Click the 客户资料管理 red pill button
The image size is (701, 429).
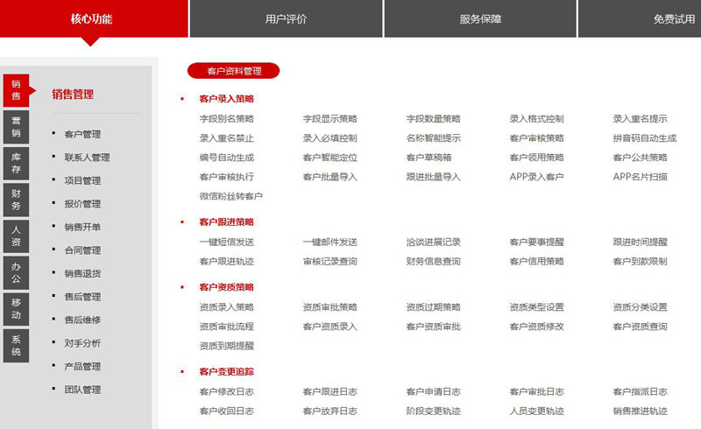(x=233, y=71)
